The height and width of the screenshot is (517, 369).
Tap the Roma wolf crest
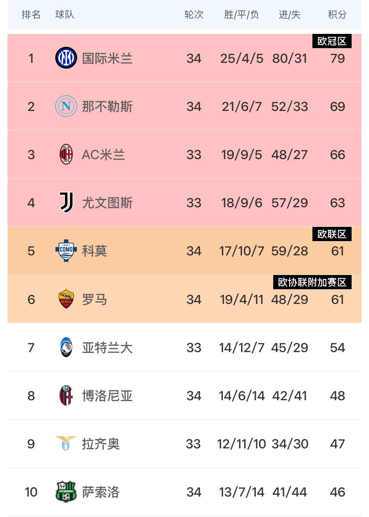[x=66, y=299]
